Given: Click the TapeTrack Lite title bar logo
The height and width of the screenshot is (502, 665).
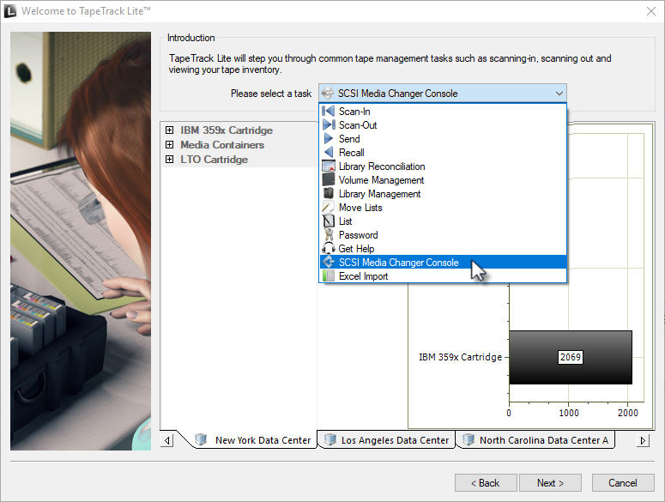Looking at the screenshot, I should (9, 11).
